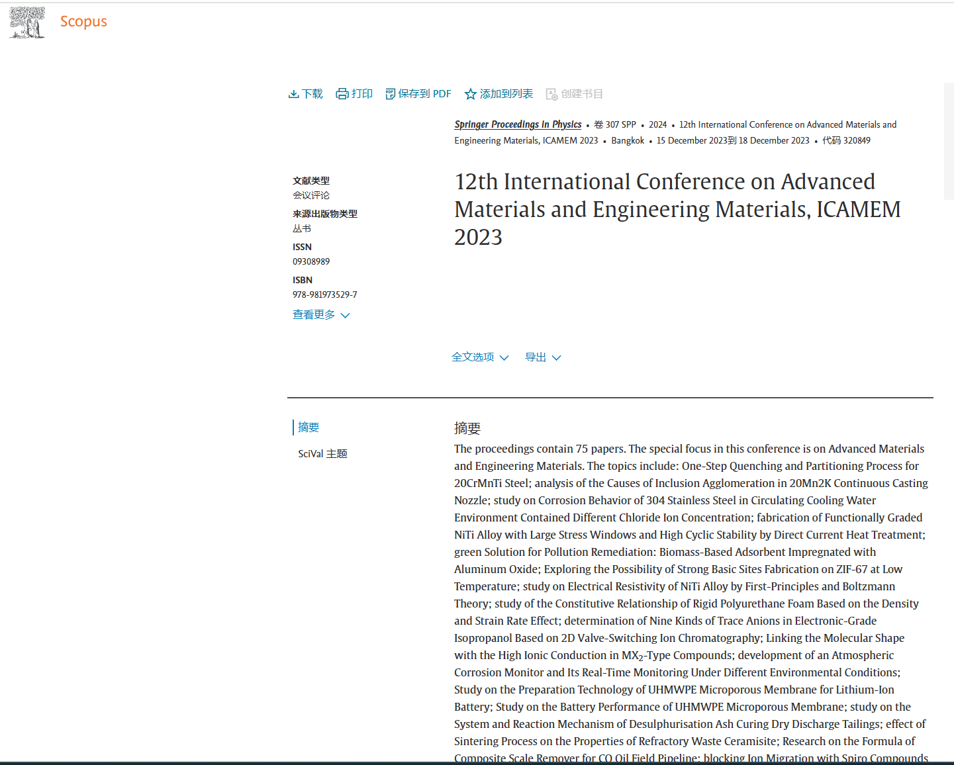This screenshot has height=765, width=954.
Task: Click the publication year 2024
Action: [x=658, y=124]
